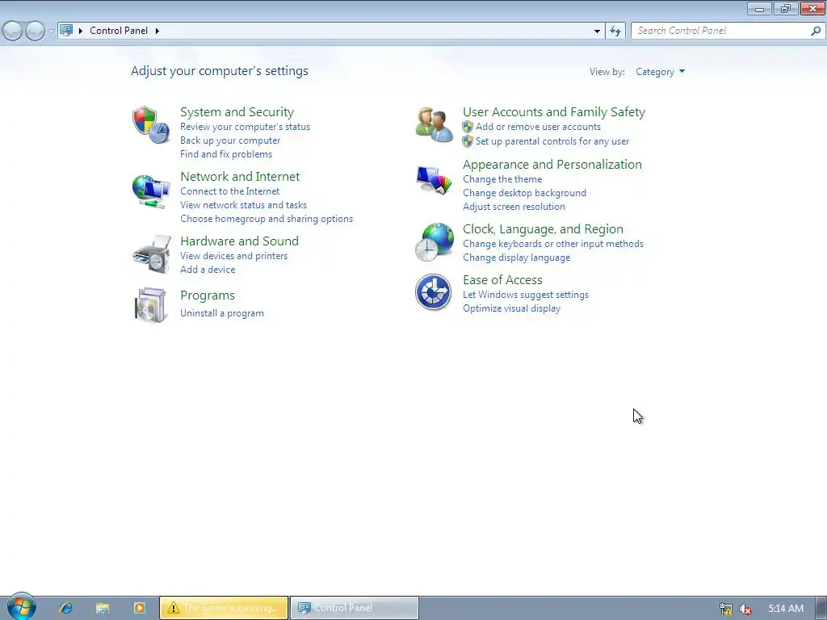Open Hardware and Sound heading
Image resolution: width=827 pixels, height=620 pixels.
[x=239, y=241]
